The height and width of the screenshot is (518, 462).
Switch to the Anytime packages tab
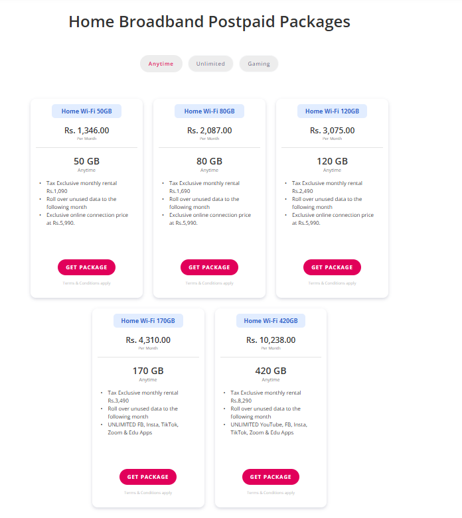161,64
